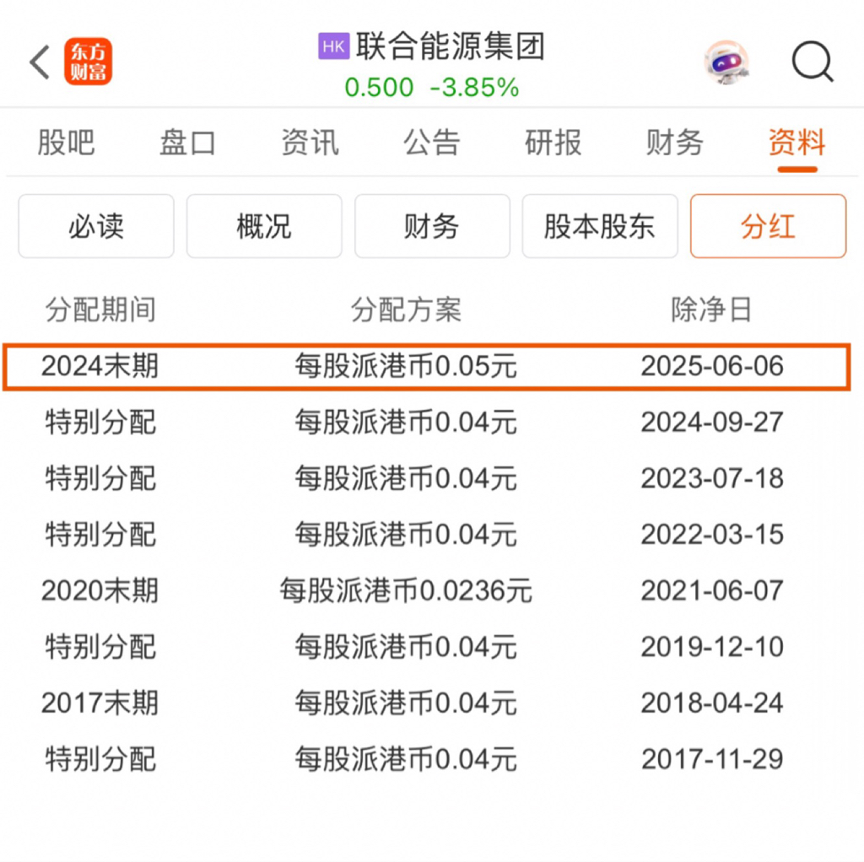Select the 2020末期 row label
Viewport: 864px width, 862px height.
(x=100, y=591)
